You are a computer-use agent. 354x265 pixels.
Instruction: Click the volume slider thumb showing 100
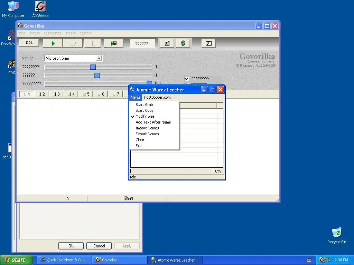(149, 83)
